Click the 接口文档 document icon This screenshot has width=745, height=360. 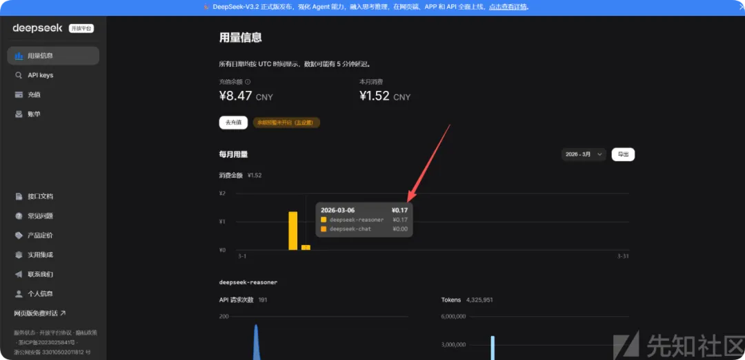click(19, 196)
